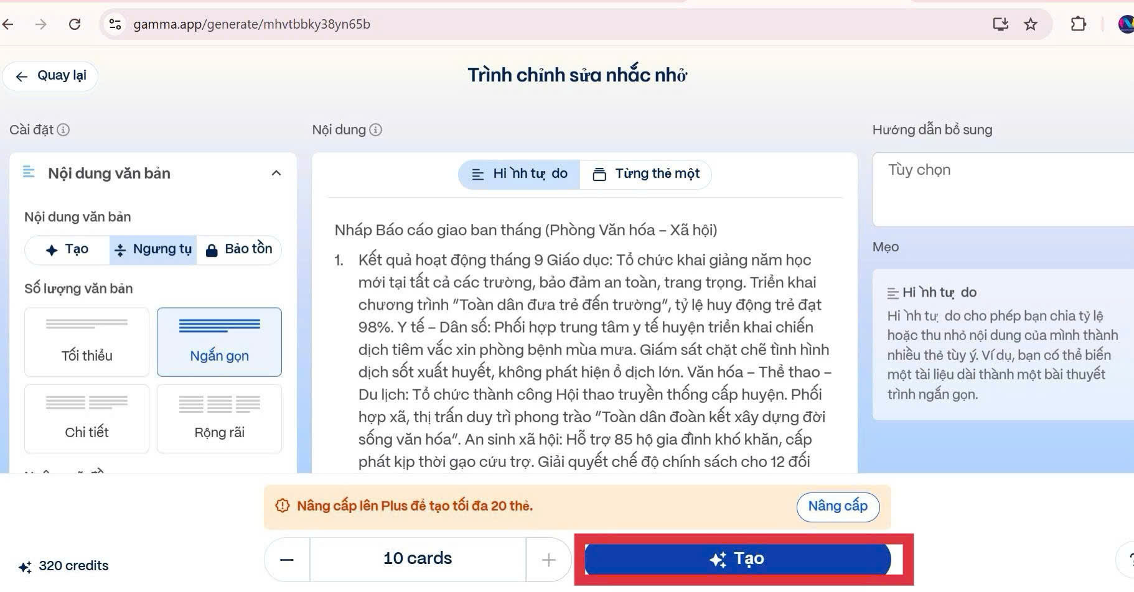Click the Nội dung văn bản section heading

[109, 173]
